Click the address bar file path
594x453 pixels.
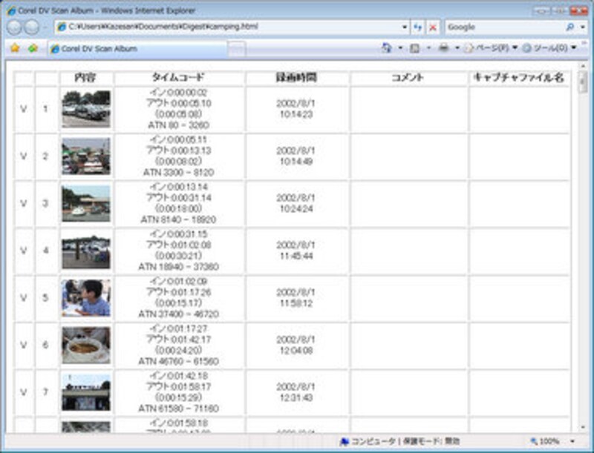click(x=223, y=27)
